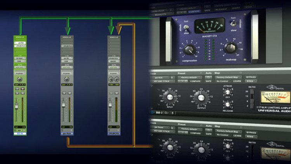
Task: Mute the per Kick channel
Action: pyautogui.click(x=69, y=93)
